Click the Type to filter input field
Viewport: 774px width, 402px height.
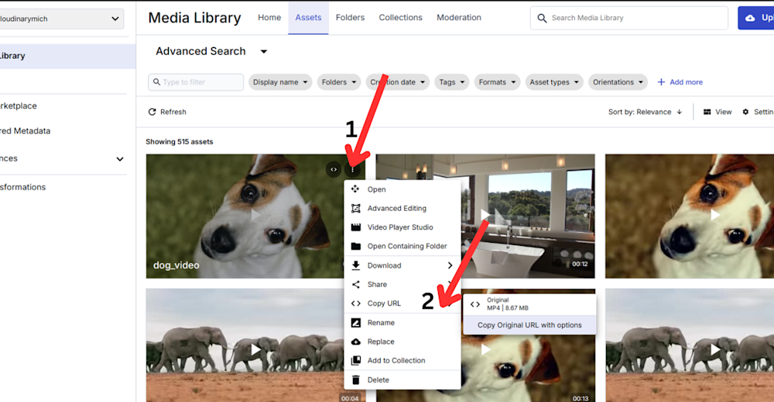point(196,83)
